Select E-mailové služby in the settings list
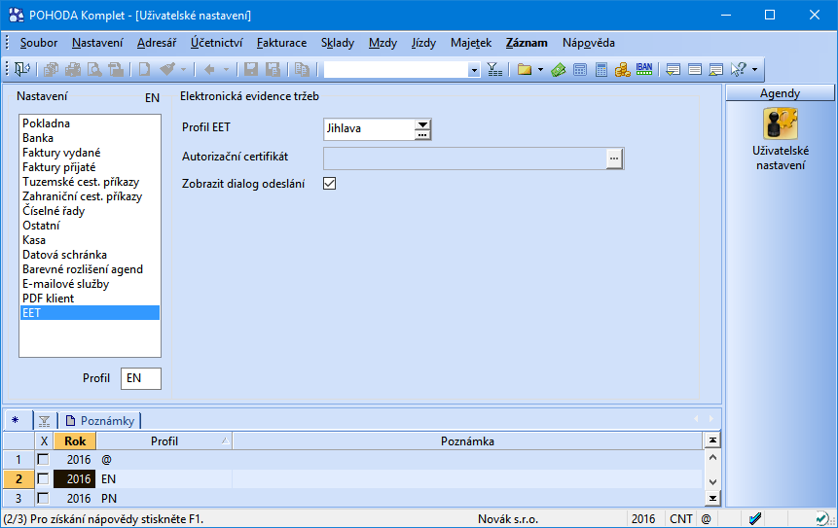The width and height of the screenshot is (838, 528). tap(90, 284)
